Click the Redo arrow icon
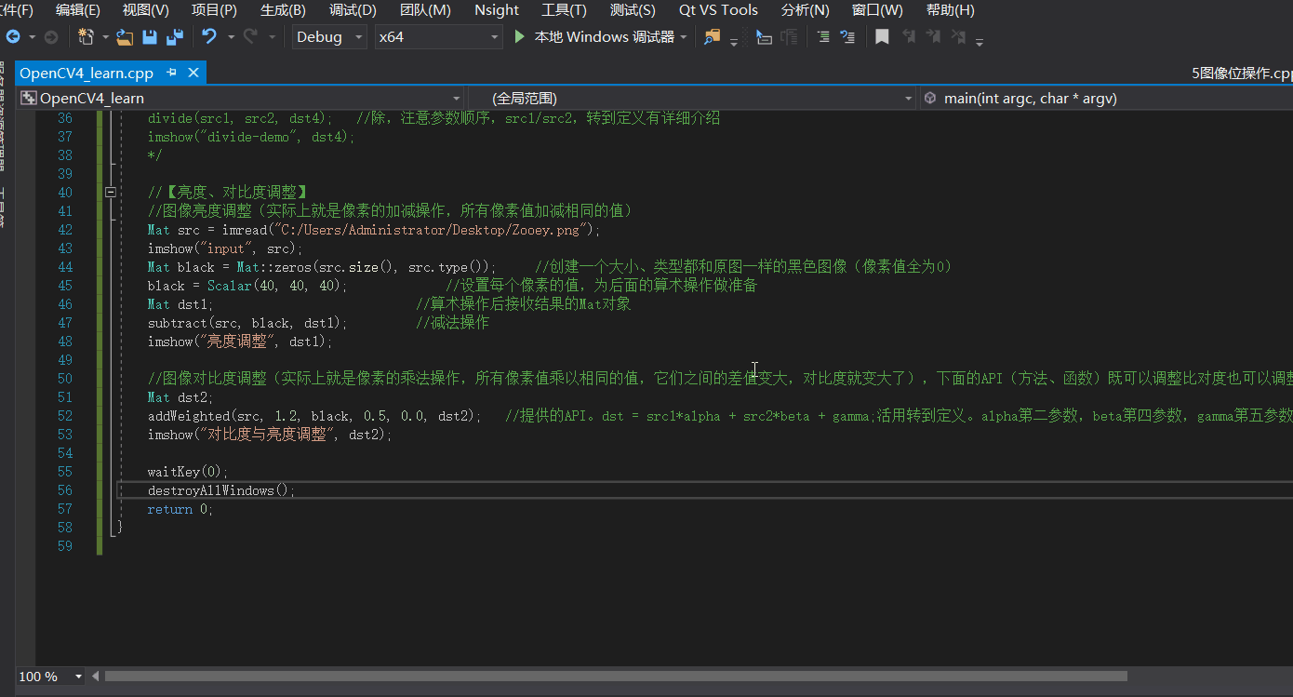1293x697 pixels. (x=250, y=37)
